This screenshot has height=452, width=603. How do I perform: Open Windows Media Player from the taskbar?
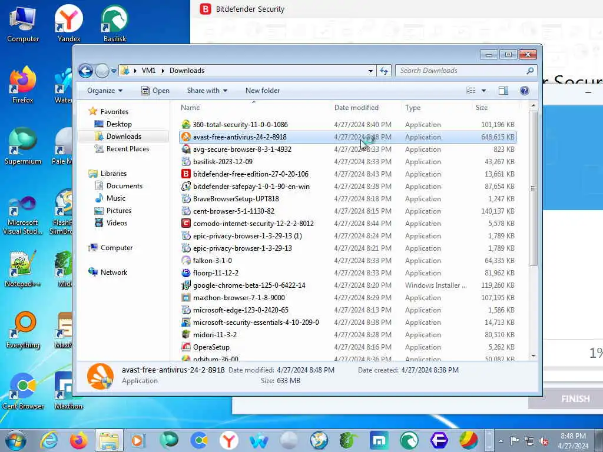137,440
